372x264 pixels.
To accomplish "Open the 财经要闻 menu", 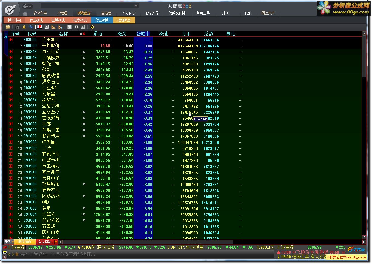I will 151,13.
